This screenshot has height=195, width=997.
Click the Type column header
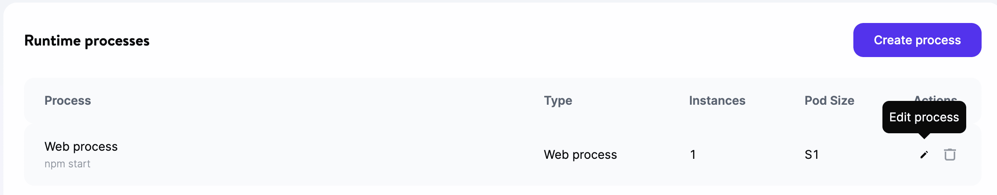coord(558,100)
